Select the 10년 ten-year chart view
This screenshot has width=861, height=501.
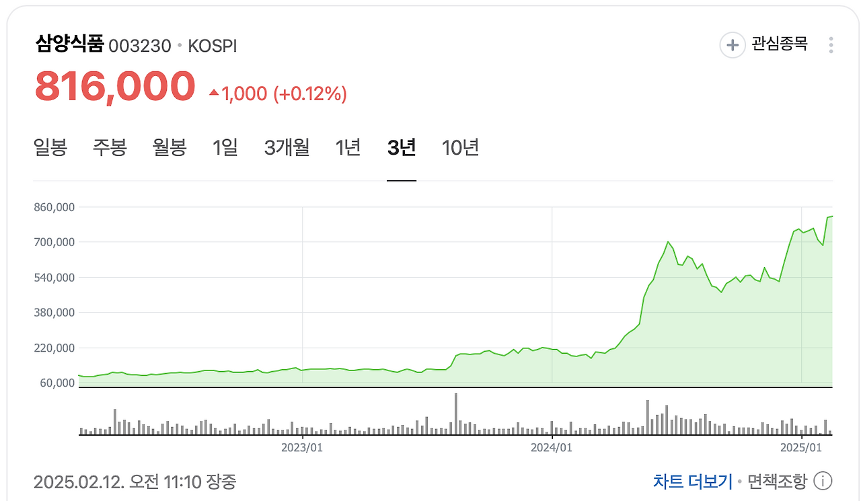pyautogui.click(x=459, y=147)
